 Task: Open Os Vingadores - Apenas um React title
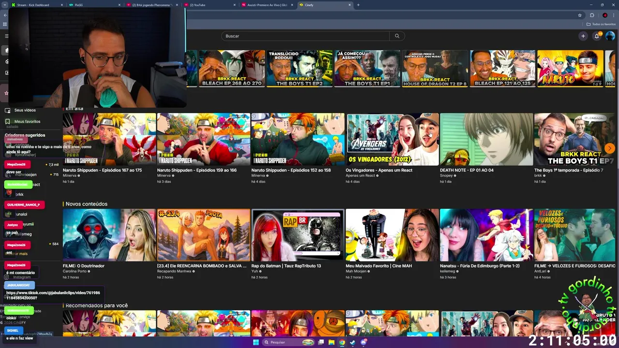(x=379, y=170)
